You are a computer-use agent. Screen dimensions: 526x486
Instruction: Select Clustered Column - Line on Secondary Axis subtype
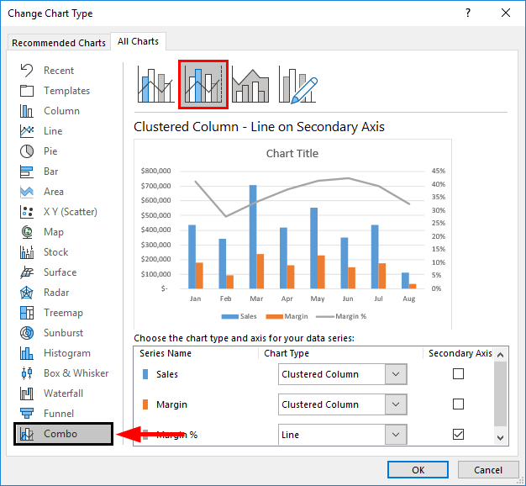coord(203,85)
